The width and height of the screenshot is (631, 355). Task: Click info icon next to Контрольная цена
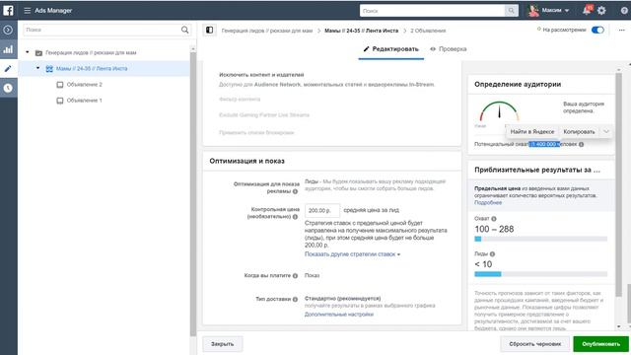(296, 217)
